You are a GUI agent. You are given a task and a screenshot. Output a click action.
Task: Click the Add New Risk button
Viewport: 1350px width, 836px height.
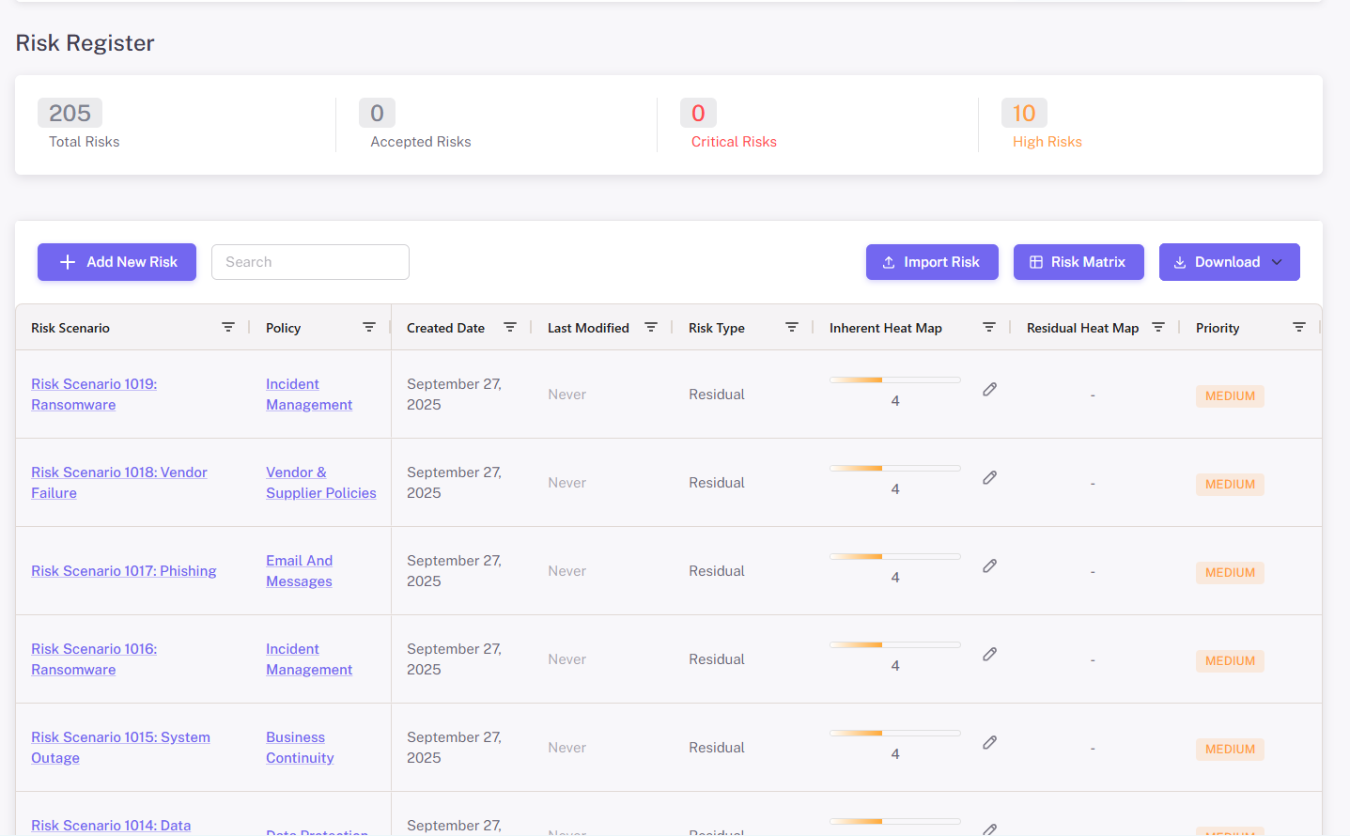click(x=116, y=262)
